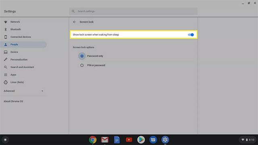
Task: Click the Settings gear shelf icon
Action: pos(165,140)
